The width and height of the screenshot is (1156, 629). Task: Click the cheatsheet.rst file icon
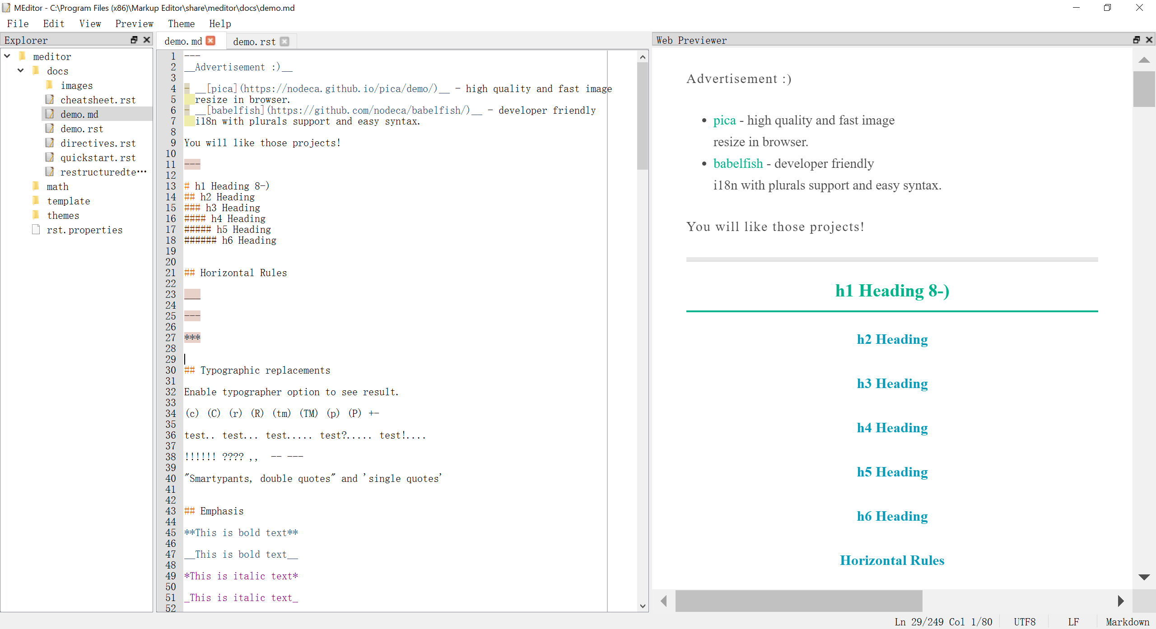click(50, 100)
